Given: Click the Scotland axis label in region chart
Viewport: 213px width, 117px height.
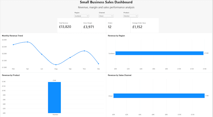Looking at the screenshot, I should point(112,54).
